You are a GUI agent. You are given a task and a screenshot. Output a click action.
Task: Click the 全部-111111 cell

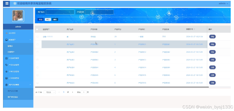48,37
